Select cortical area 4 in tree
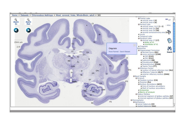Image resolution: width=185 pixels, height=126 pixels. coord(149,21)
